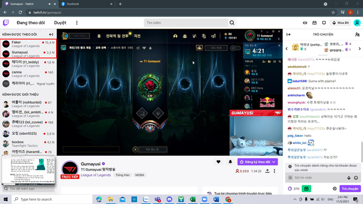Click the heart follow icon for Gumayusi

point(218,162)
